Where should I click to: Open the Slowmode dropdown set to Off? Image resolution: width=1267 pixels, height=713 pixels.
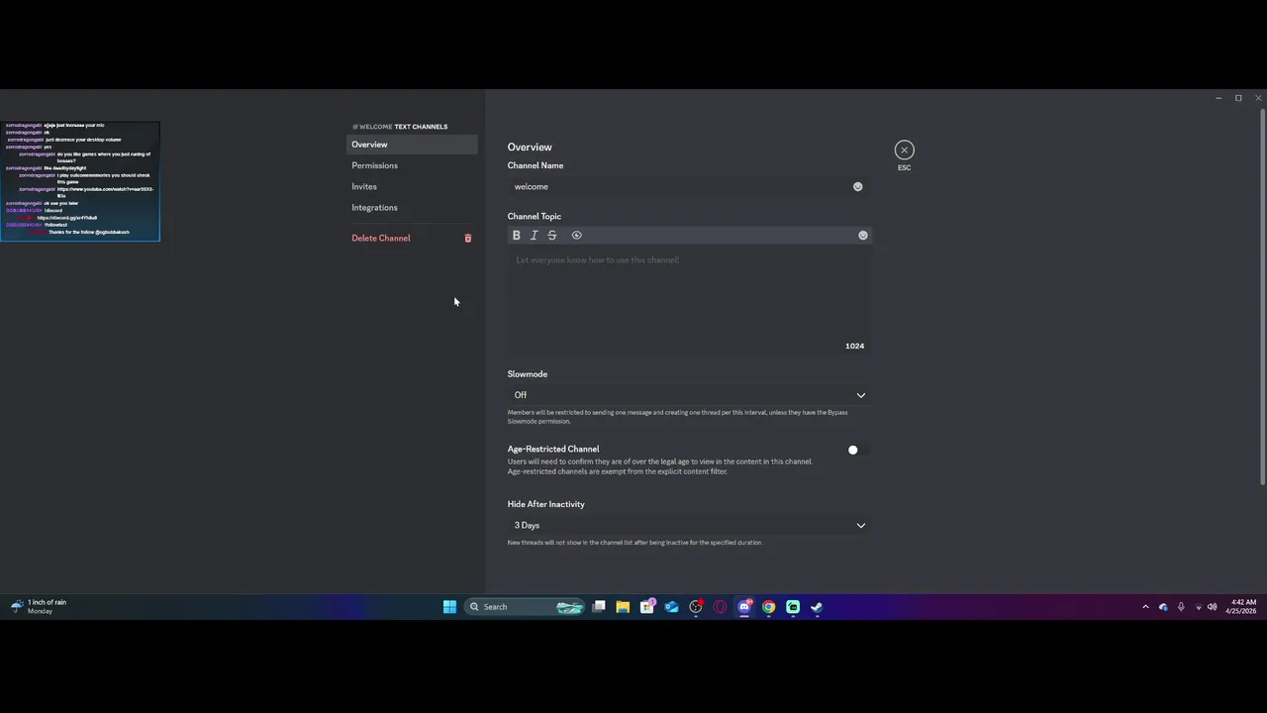[689, 395]
